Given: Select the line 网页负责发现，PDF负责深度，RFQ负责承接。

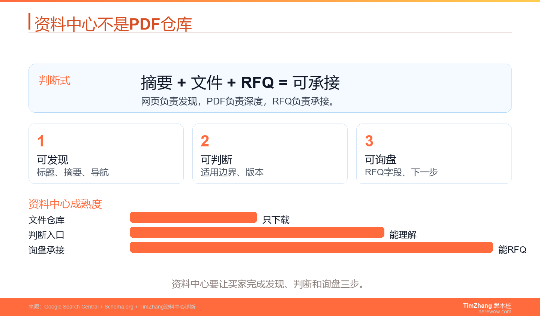Looking at the screenshot, I should 238,101.
